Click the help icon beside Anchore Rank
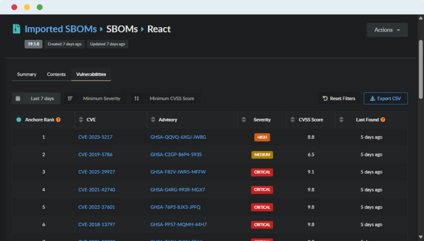 (x=58, y=119)
